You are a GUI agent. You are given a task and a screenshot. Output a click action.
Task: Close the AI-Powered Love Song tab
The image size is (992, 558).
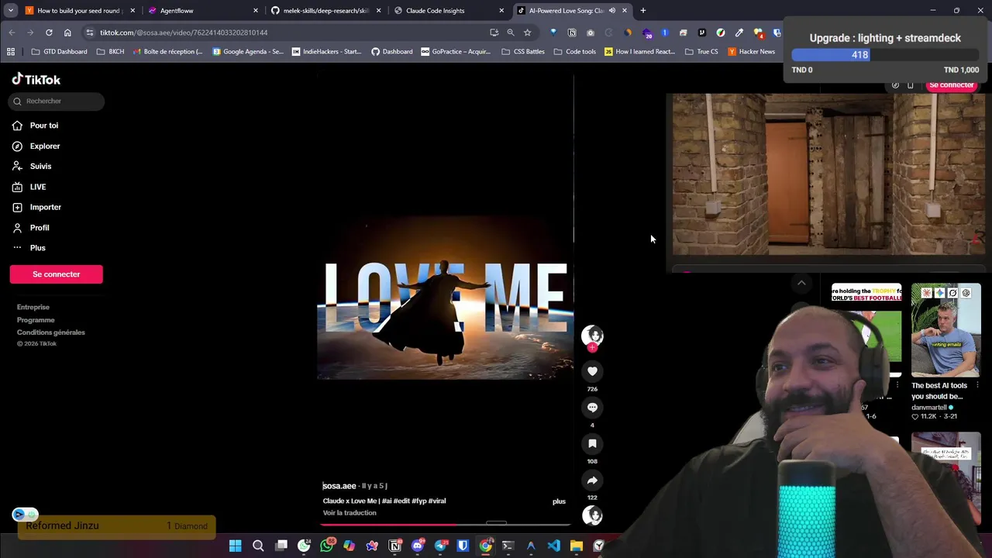click(625, 11)
